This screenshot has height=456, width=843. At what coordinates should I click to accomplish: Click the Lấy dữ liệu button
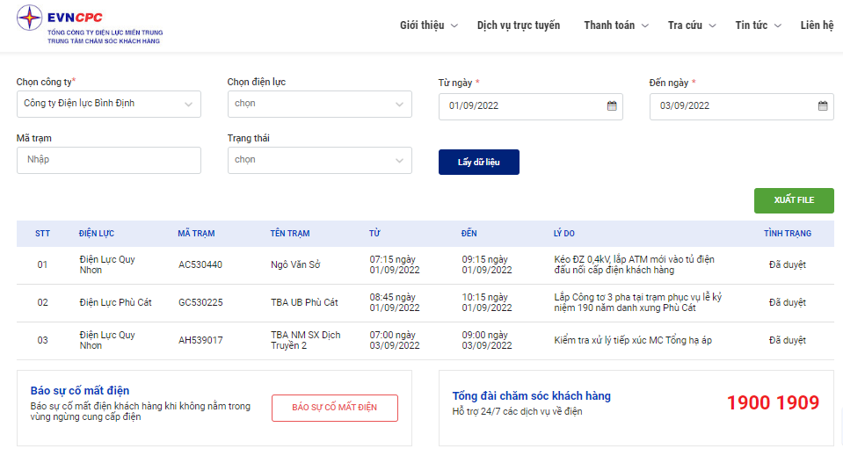point(478,162)
